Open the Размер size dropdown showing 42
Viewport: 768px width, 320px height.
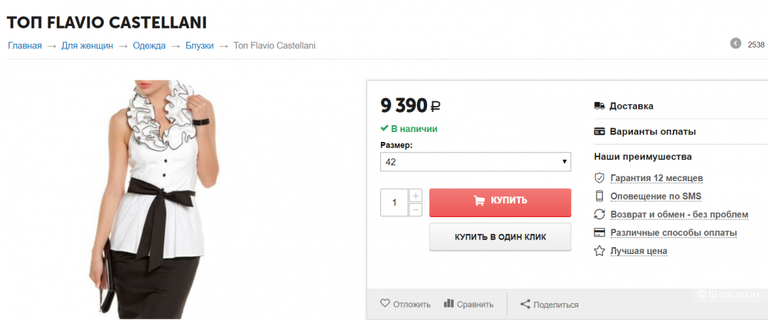[475, 162]
